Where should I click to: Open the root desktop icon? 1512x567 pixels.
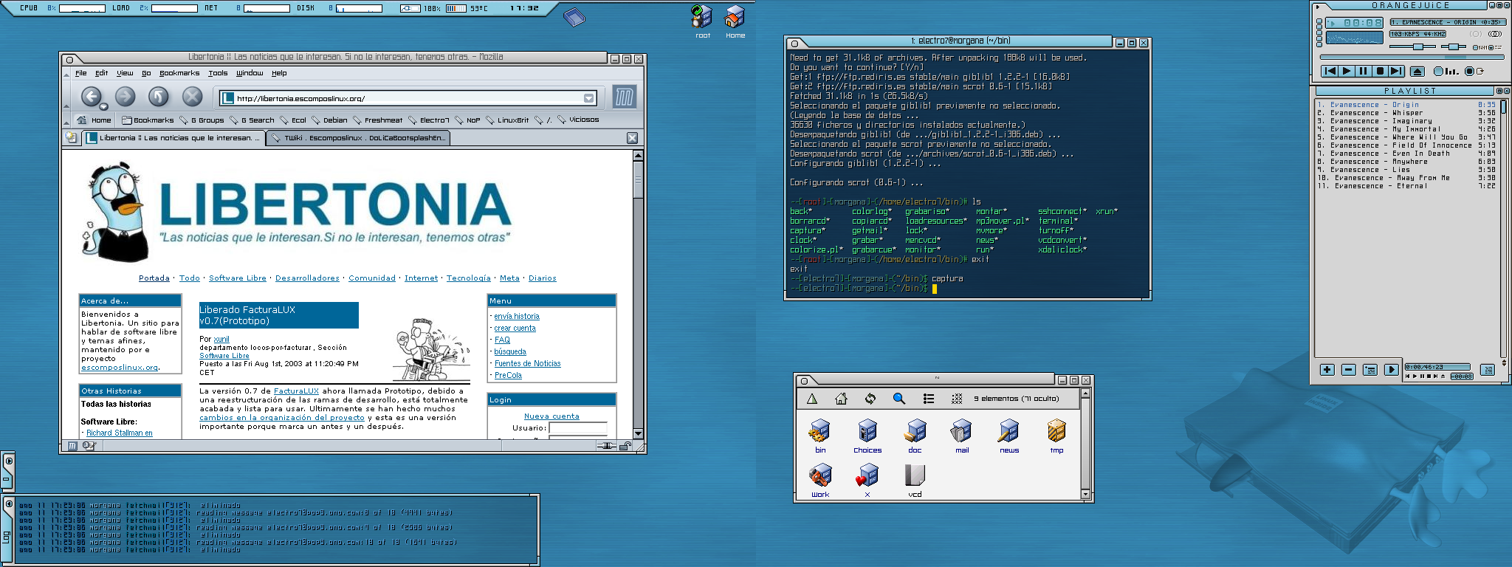701,21
